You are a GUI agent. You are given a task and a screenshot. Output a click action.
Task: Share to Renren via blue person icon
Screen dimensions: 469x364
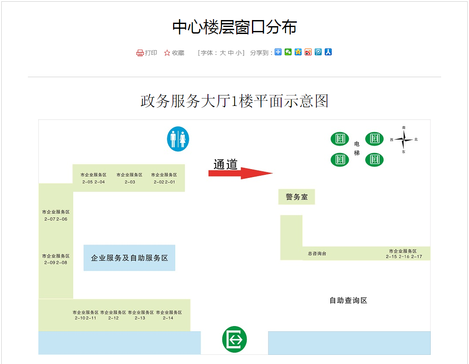[x=328, y=52]
